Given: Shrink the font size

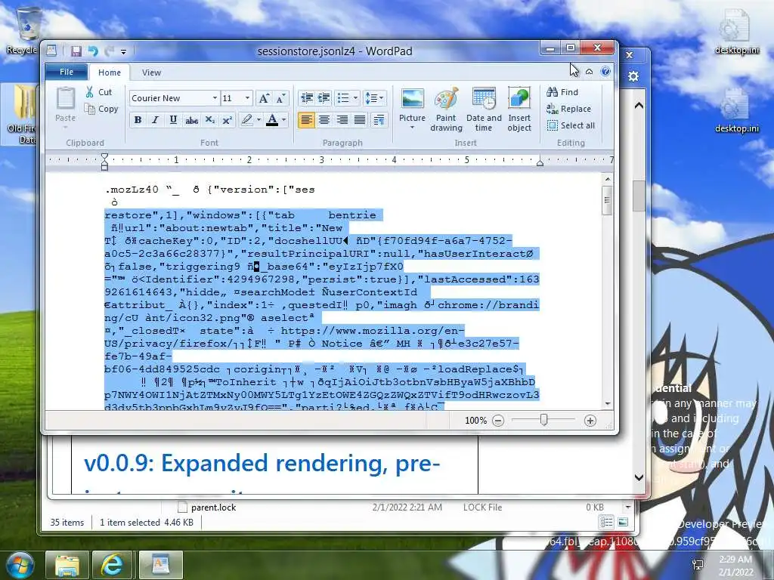Looking at the screenshot, I should 280,98.
